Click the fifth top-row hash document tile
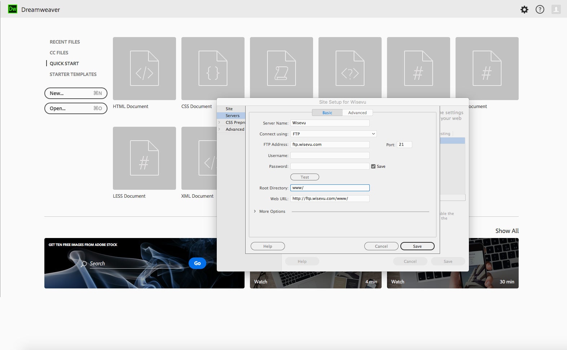Viewport: 567px width, 350px height. coord(418,68)
